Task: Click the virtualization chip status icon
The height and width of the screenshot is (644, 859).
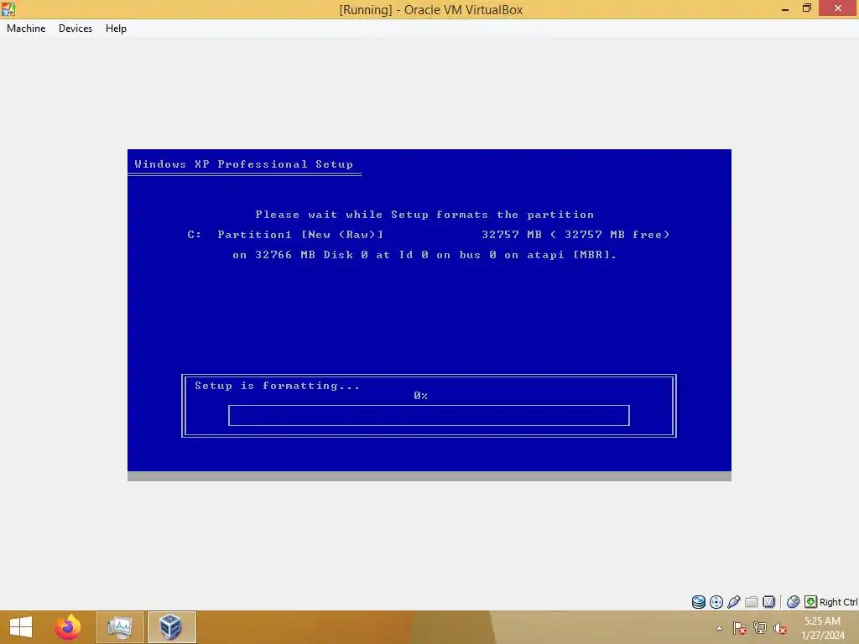Action: (768, 602)
